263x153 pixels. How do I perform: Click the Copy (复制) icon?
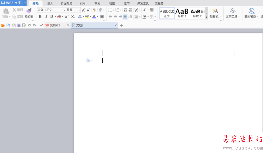14,16
